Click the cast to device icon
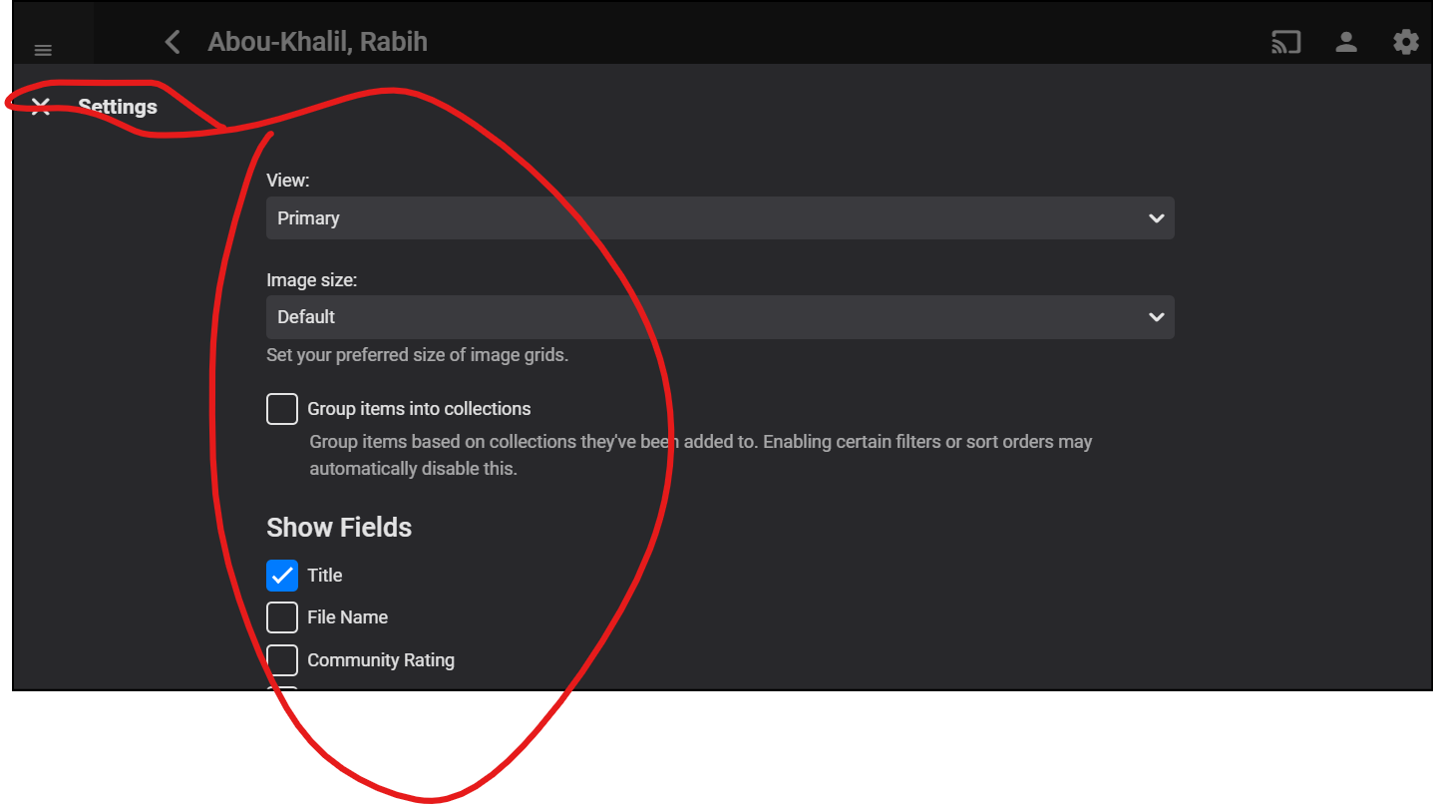 coord(1285,42)
